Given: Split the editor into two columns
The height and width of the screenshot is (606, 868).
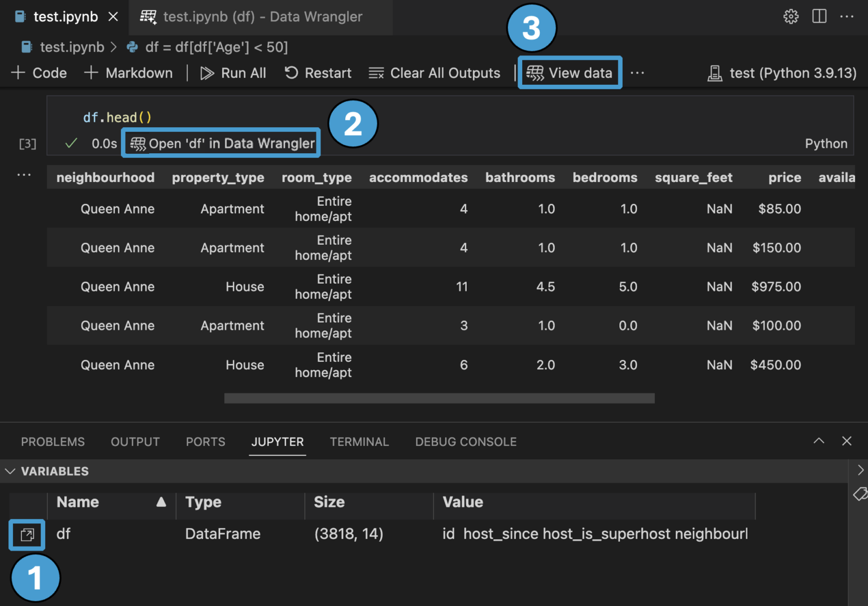Looking at the screenshot, I should pos(819,16).
